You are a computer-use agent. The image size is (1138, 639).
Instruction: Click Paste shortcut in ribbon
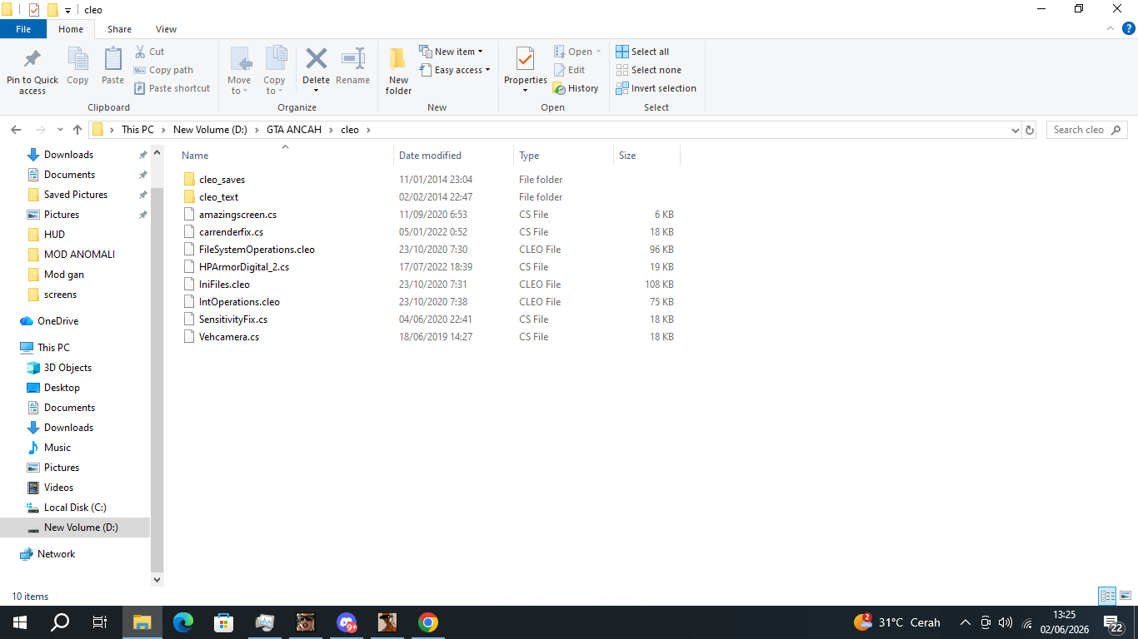click(172, 88)
